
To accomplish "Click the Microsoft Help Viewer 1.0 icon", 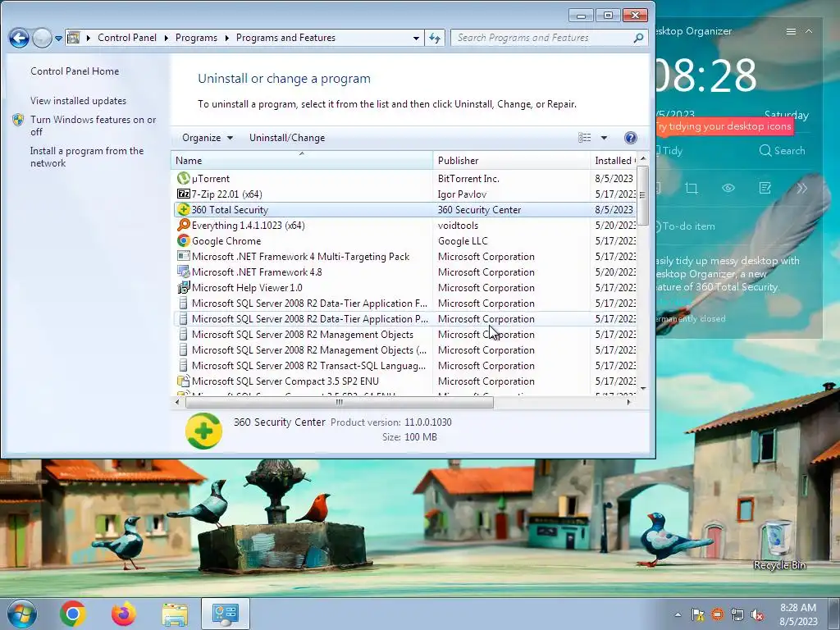I will (183, 287).
